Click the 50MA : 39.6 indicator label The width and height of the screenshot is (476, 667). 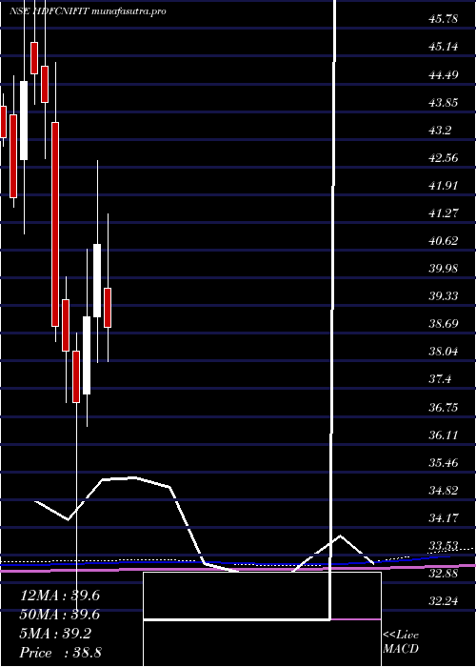(60, 615)
